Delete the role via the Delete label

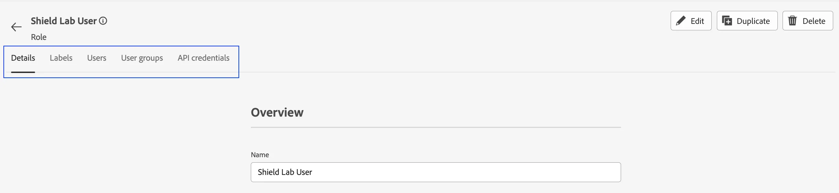click(x=814, y=21)
